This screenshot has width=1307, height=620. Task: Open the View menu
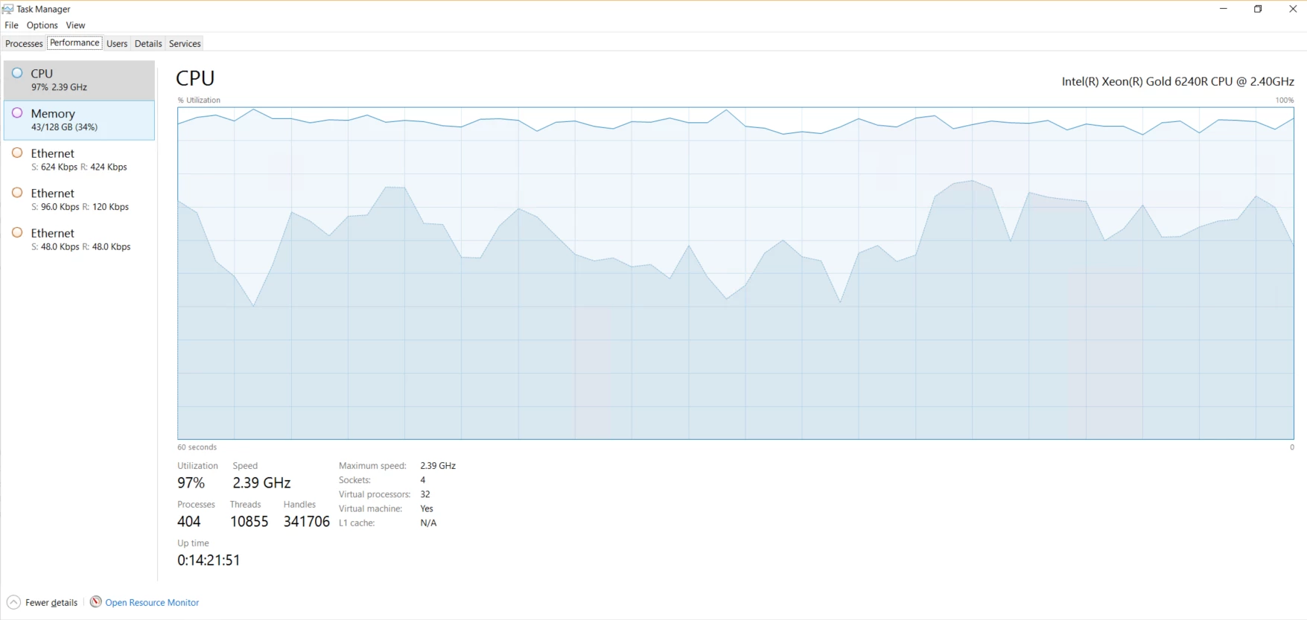click(75, 25)
